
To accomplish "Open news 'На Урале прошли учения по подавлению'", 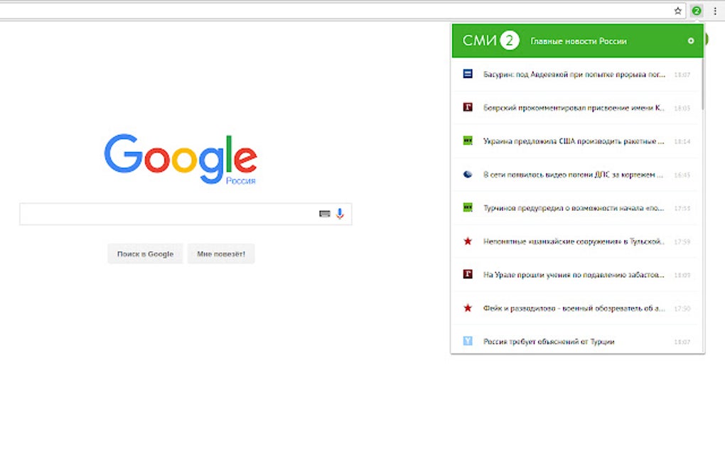I will (x=574, y=275).
